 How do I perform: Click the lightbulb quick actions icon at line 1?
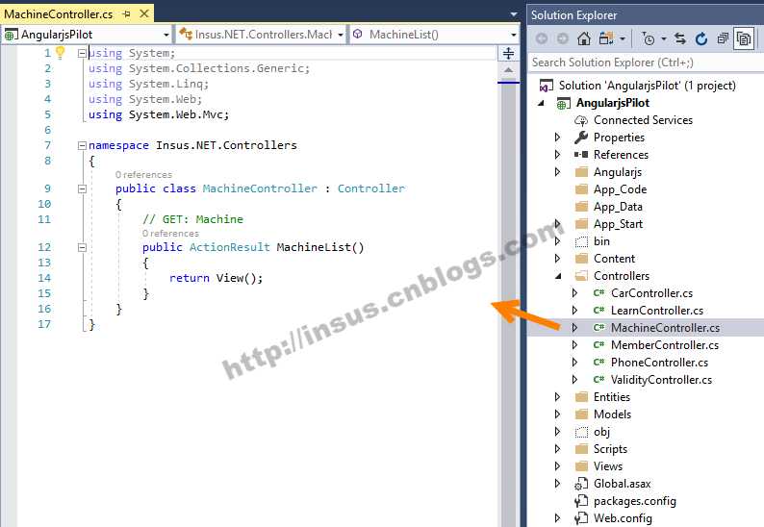[x=60, y=52]
